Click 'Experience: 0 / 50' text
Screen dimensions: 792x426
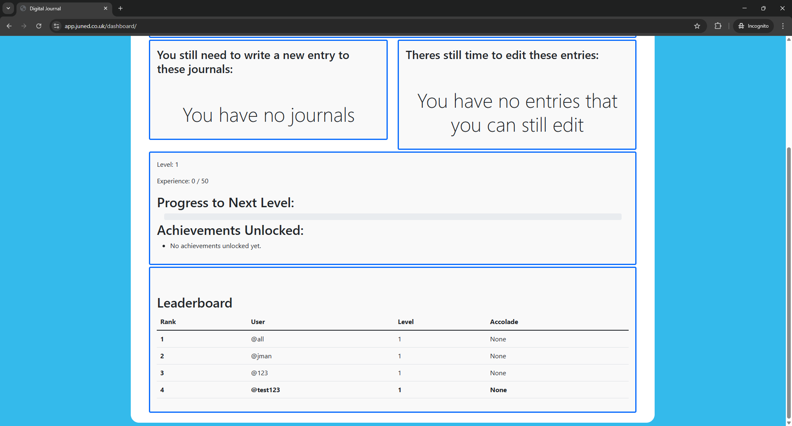(x=182, y=181)
